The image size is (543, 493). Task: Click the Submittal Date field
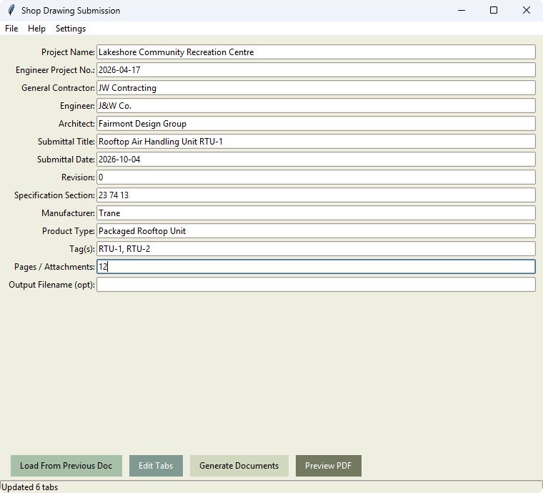[316, 160]
